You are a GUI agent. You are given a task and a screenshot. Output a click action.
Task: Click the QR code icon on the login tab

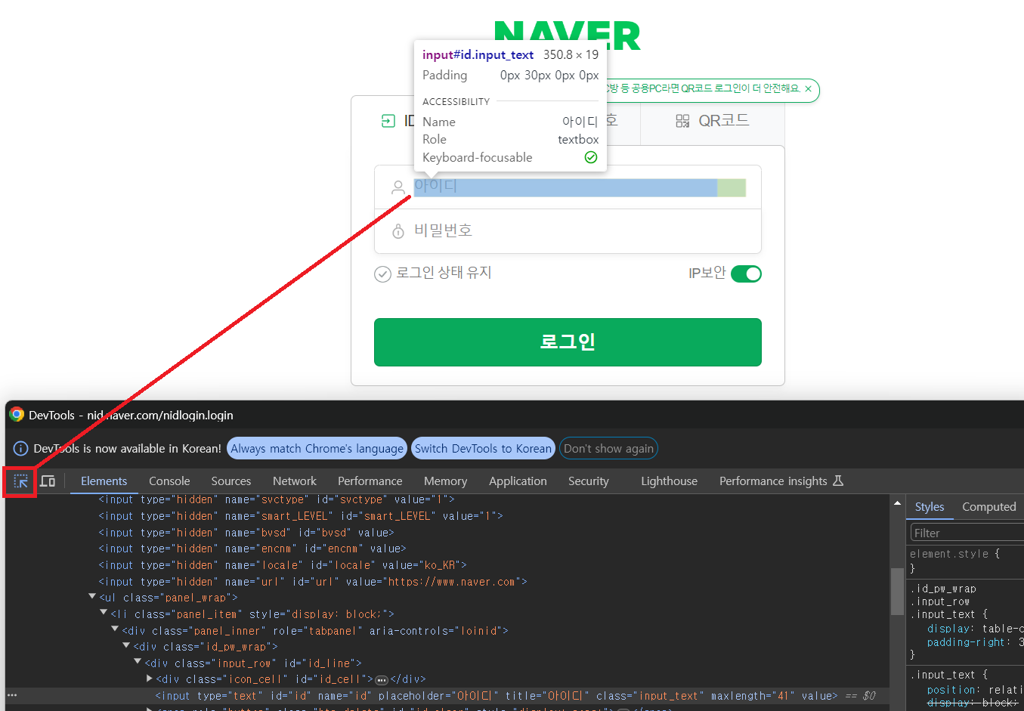point(682,121)
